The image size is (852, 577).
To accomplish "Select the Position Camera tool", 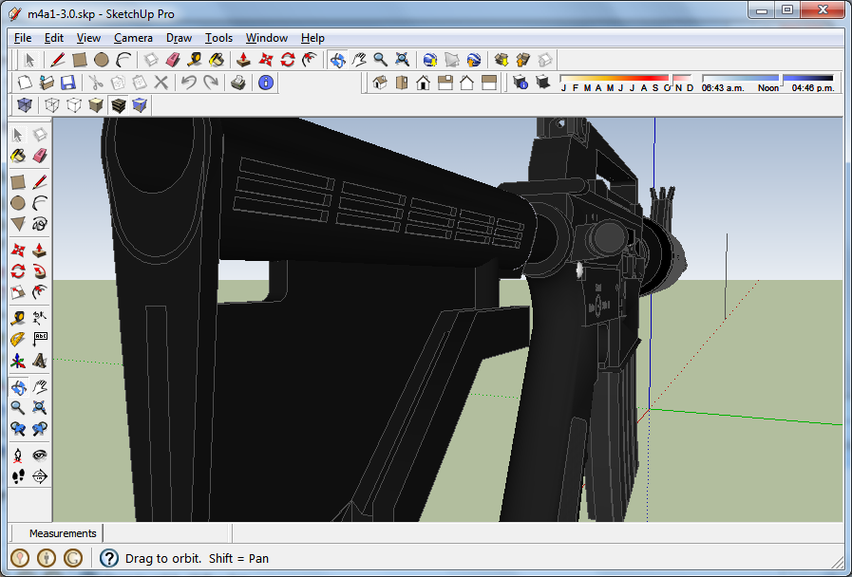I will pos(18,455).
